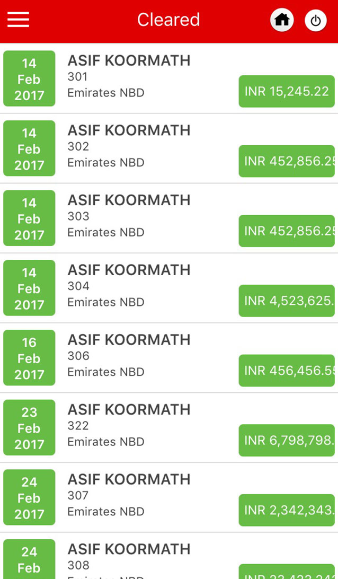This screenshot has width=338, height=579.
Task: Open the hamburger menu
Action: pyautogui.click(x=18, y=20)
